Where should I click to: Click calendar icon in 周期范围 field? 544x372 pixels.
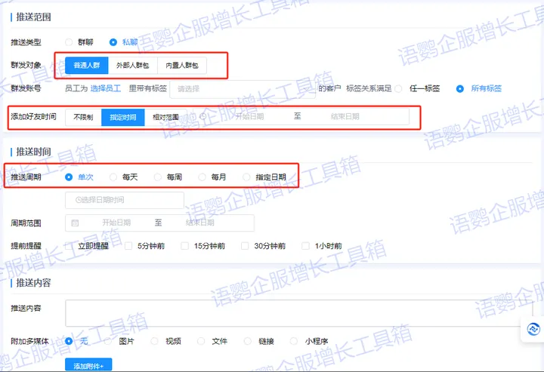pos(76,223)
